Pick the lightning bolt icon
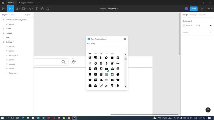The image size is (214, 120). coord(107,63)
